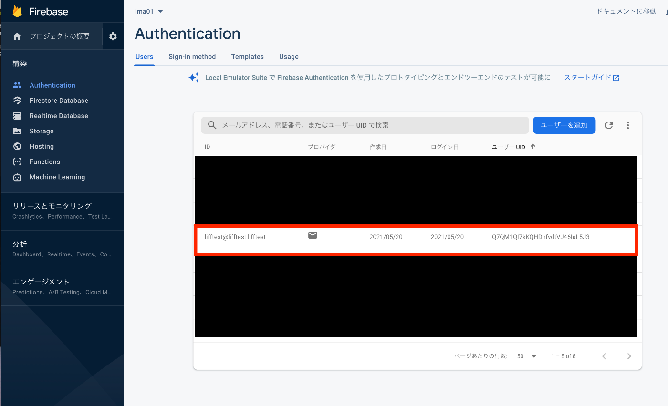Viewport: 668px width, 406px height.
Task: Click the Realtime Database icon
Action: tap(18, 116)
